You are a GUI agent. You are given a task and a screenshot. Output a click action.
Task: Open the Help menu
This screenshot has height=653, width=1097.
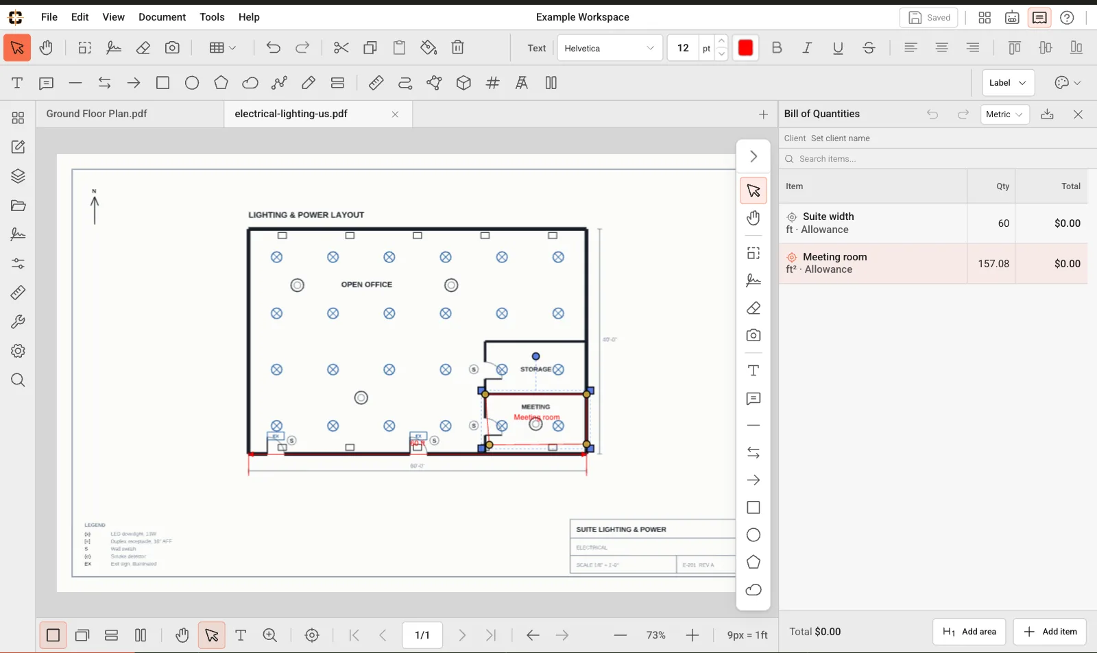249,17
